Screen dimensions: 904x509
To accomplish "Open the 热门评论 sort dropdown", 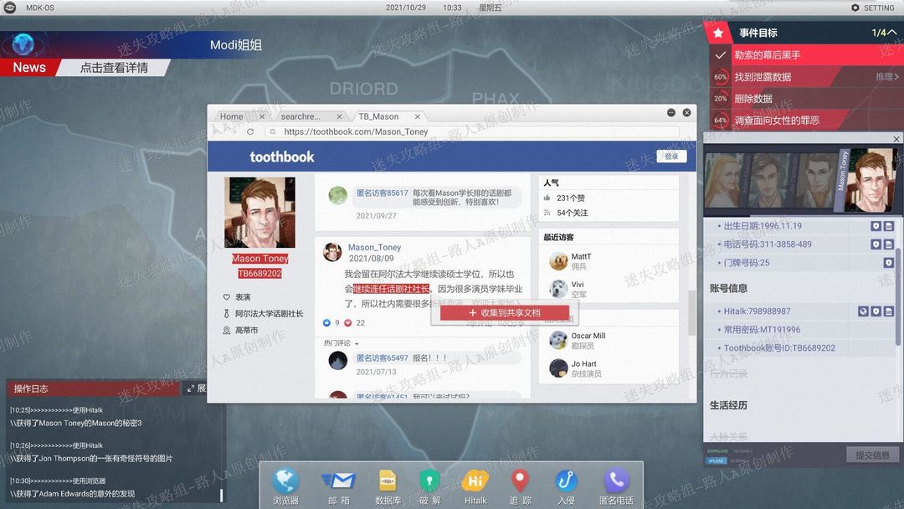I will [x=341, y=343].
